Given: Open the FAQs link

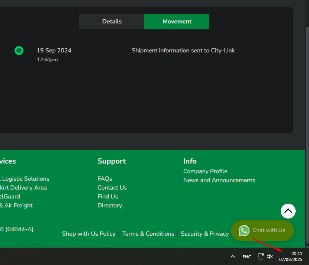Looking at the screenshot, I should (105, 179).
